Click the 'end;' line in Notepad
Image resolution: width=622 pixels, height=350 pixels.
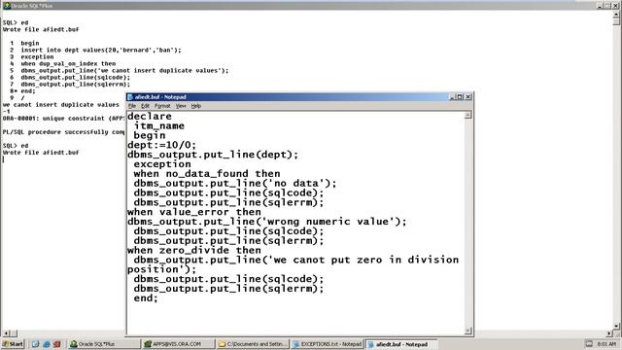click(146, 298)
